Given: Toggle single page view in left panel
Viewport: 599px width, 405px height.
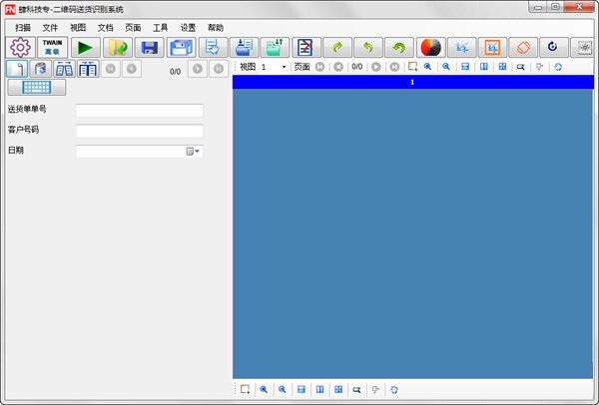Looking at the screenshot, I should click(x=16, y=69).
